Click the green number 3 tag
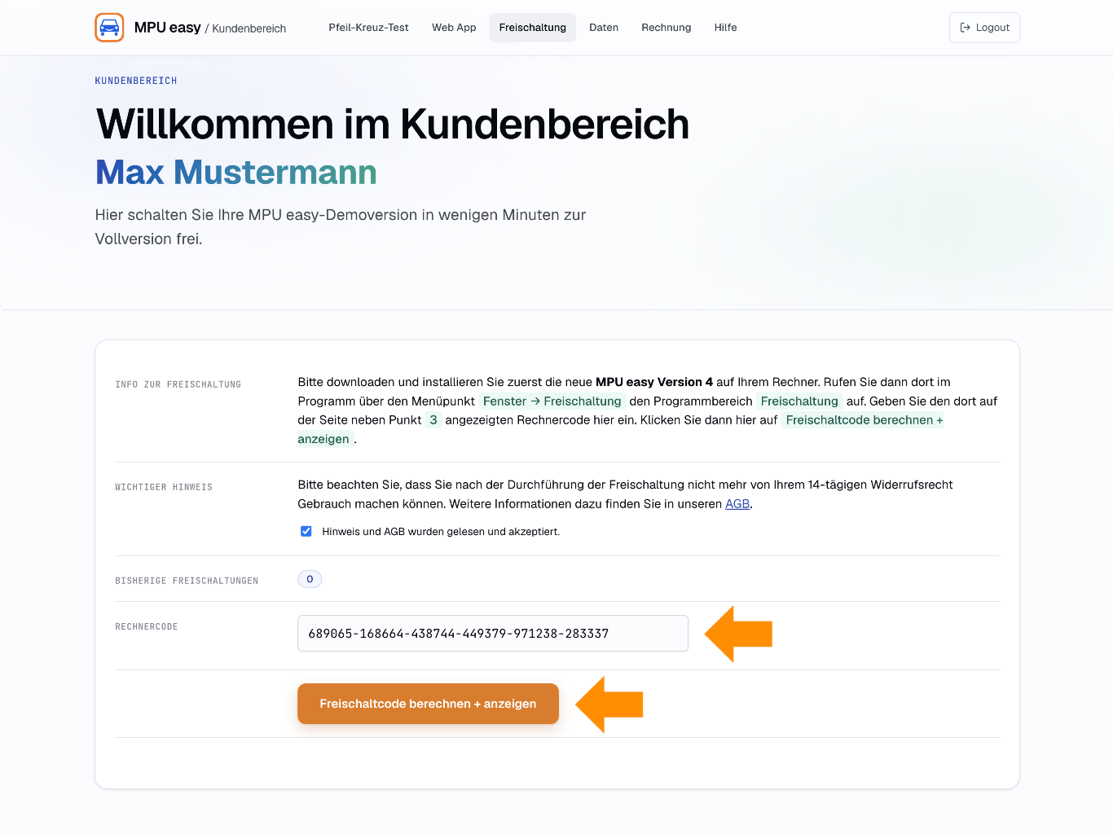 (x=433, y=420)
